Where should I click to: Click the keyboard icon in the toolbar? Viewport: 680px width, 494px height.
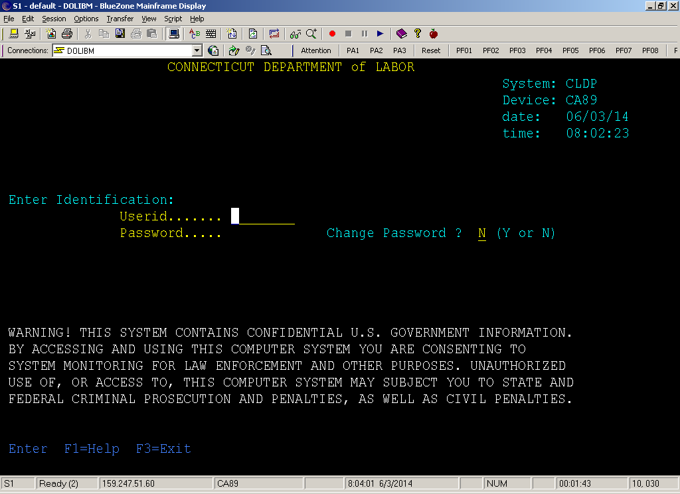[211, 33]
